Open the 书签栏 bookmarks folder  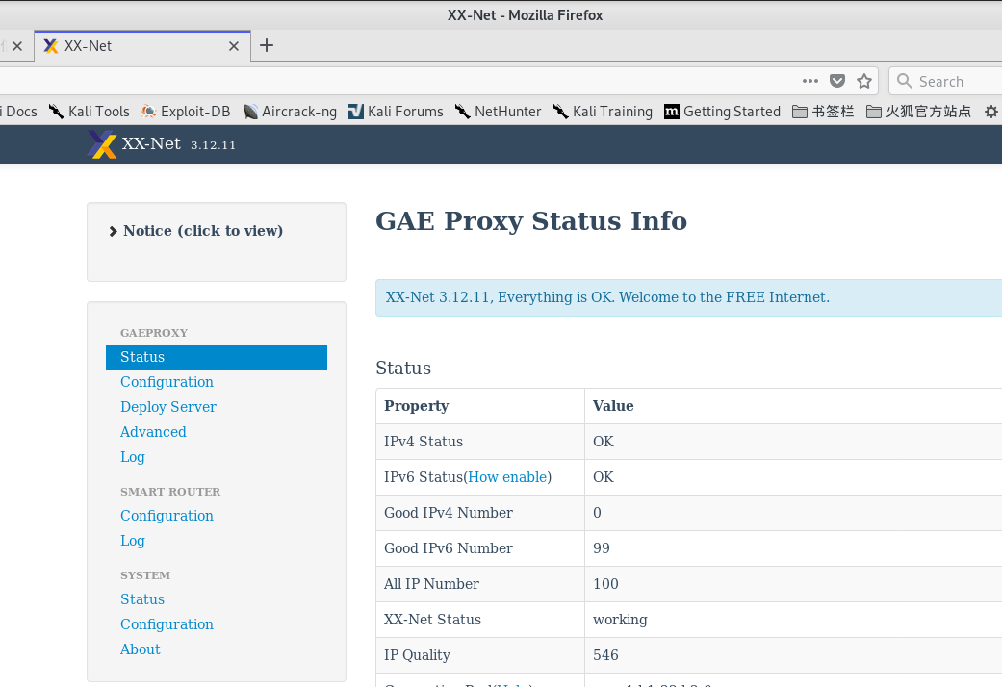[x=823, y=111]
